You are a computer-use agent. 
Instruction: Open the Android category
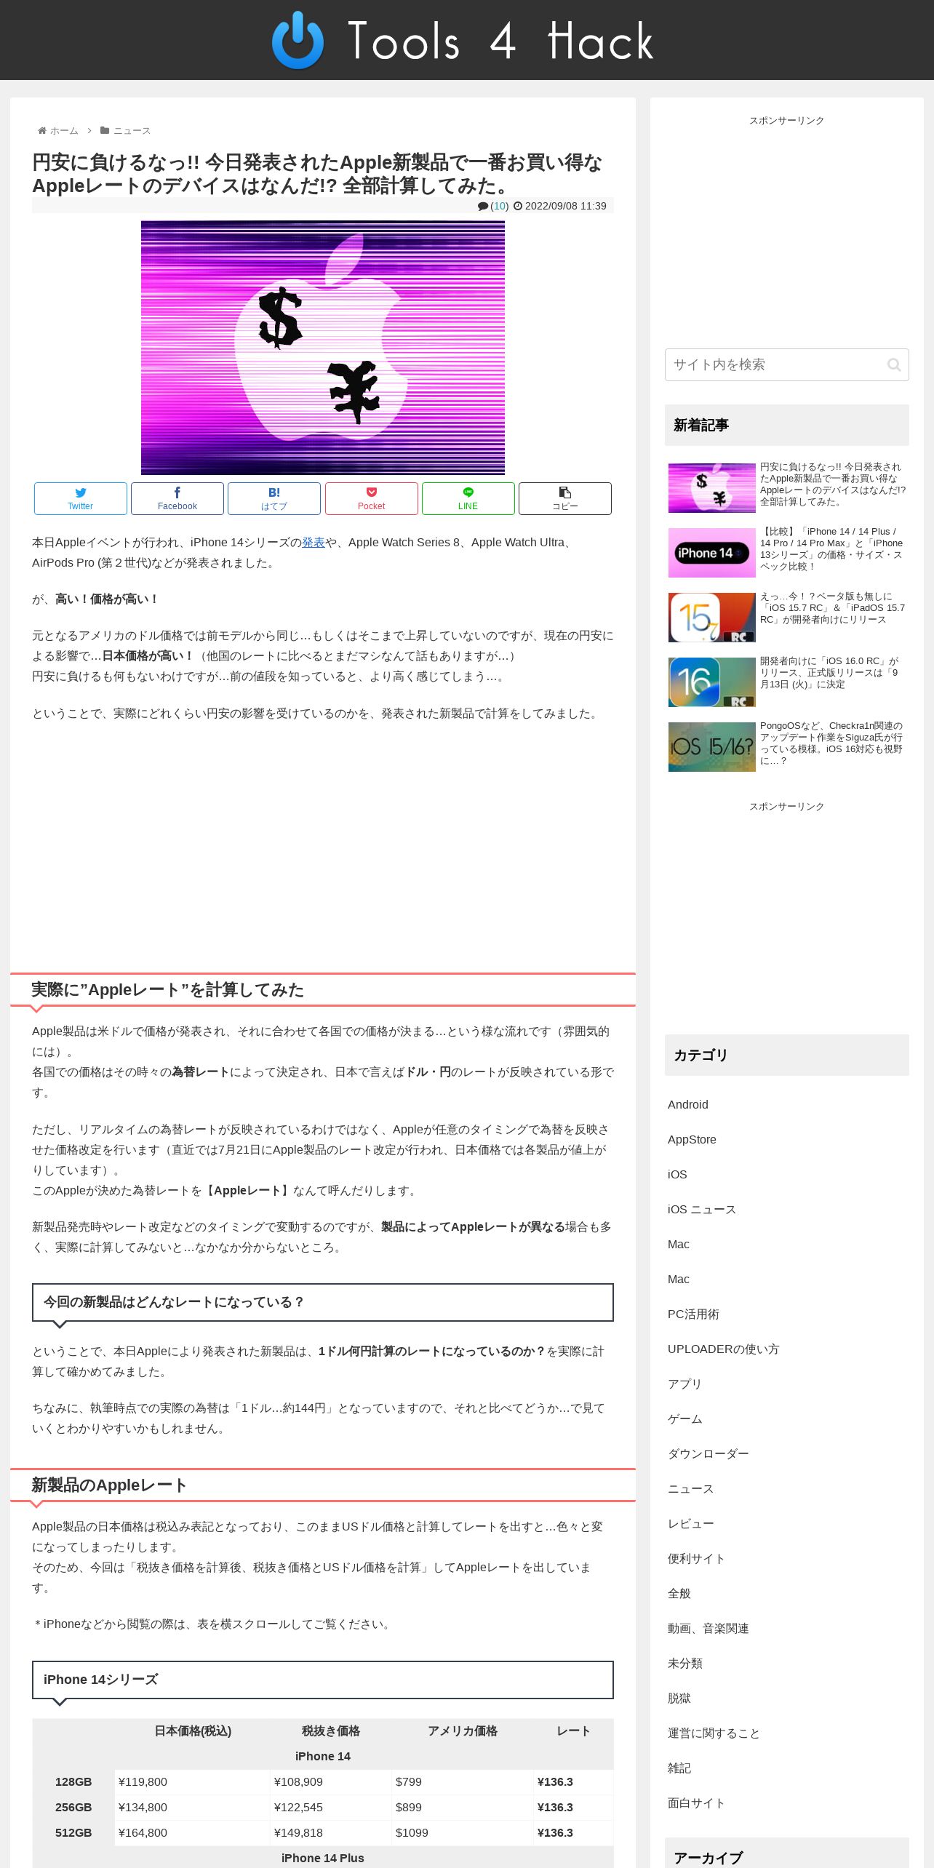(x=688, y=1104)
